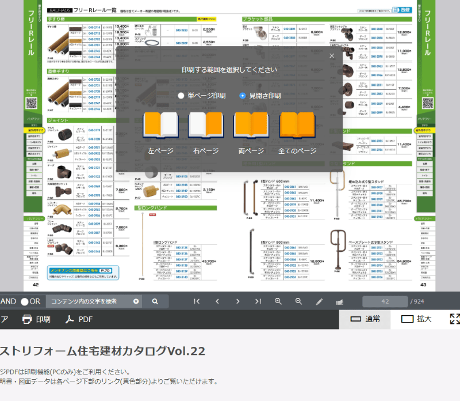Viewport: 460px width, 401px height.
Task: Enter fullscreen with the expand arrows icon
Action: pos(452,317)
